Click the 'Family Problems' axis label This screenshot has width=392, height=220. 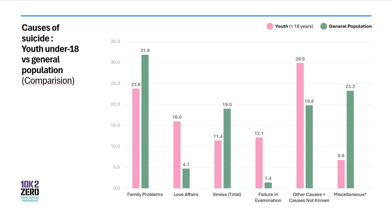point(145,194)
